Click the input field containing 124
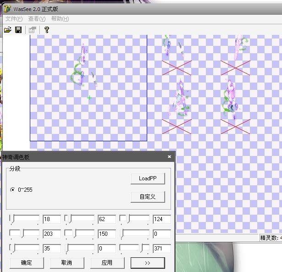The image size is (282, 272). pyautogui.click(x=162, y=219)
